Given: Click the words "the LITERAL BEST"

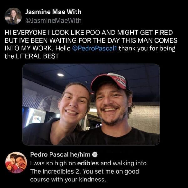Looking at the screenshot, I should pos(32,56).
